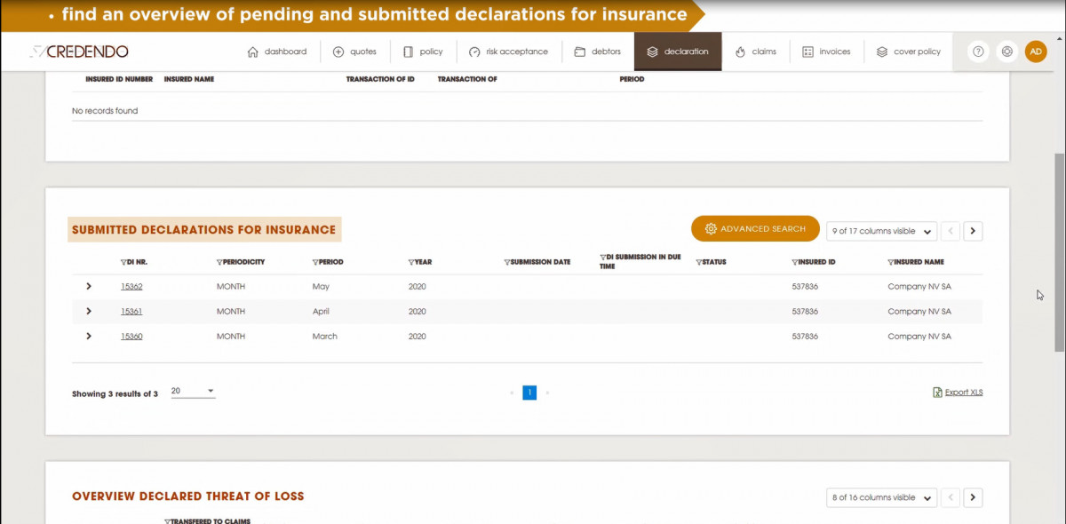Expand the row for declaration 15360
Image resolution: width=1066 pixels, height=524 pixels.
pos(88,336)
